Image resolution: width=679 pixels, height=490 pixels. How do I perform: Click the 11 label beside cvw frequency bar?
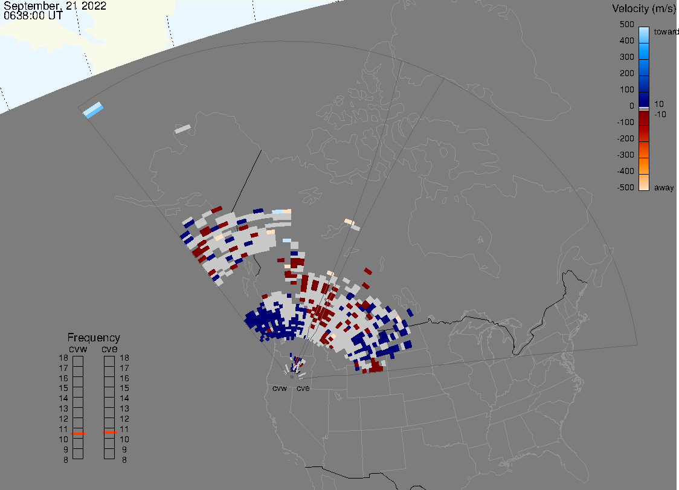[63, 429]
